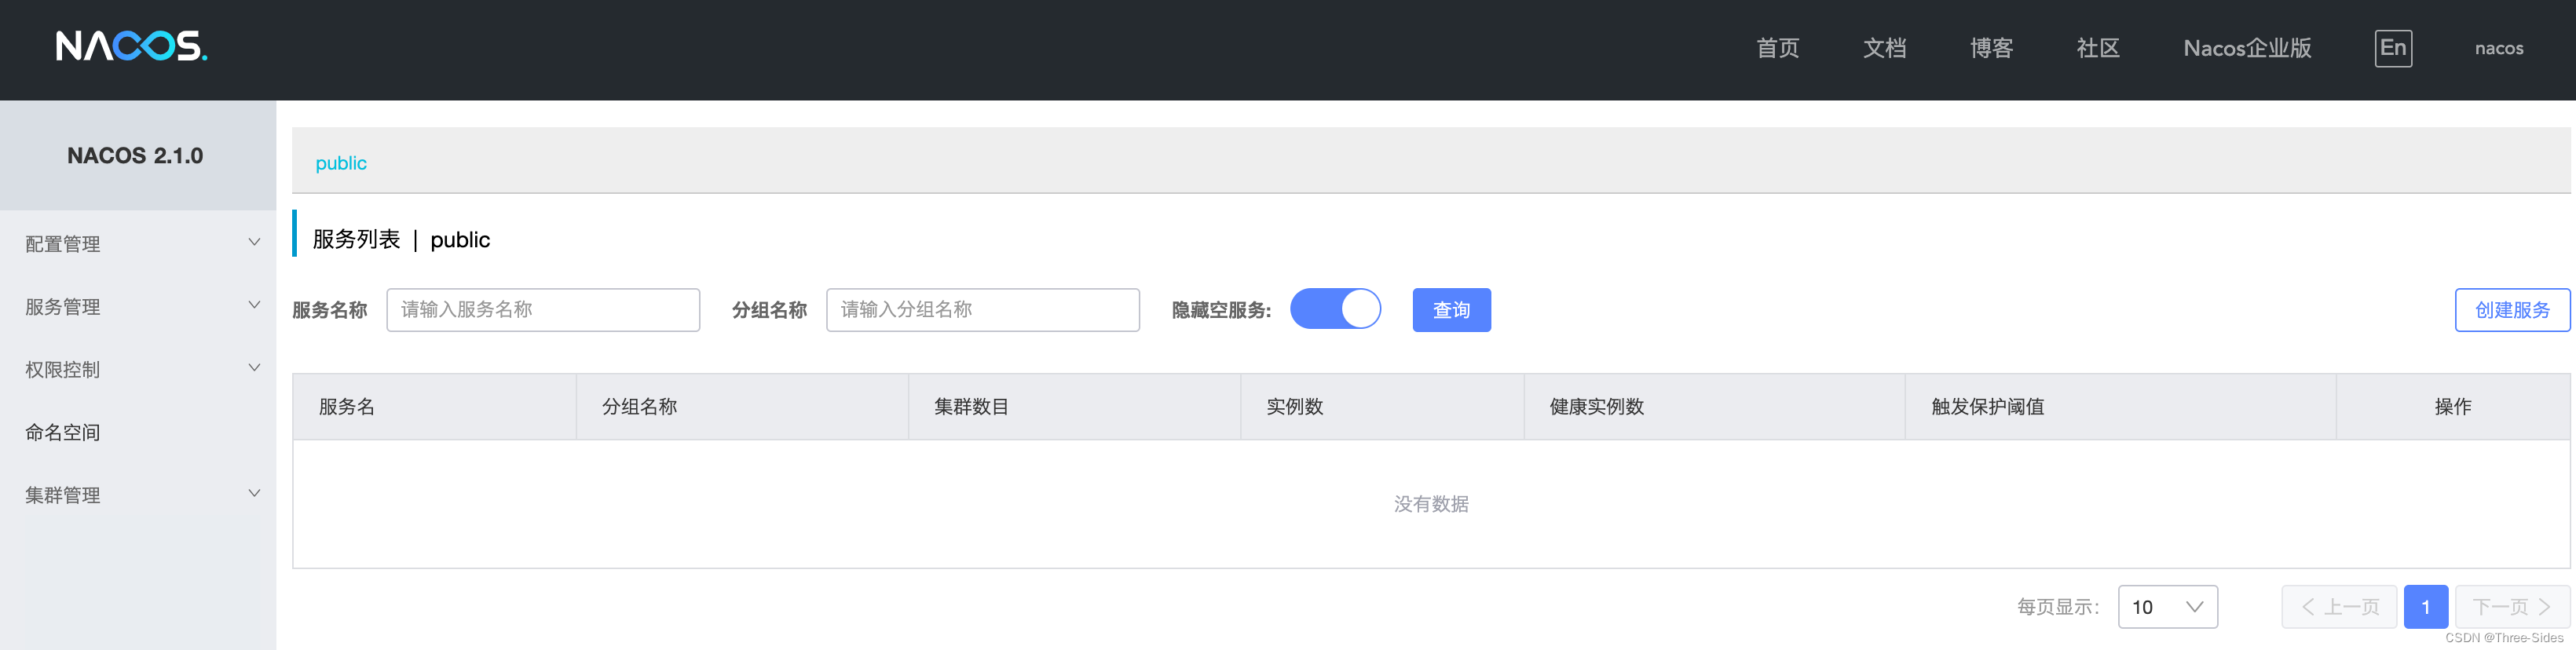Open Nacos企业版 in top navigation
This screenshot has height=650, width=2576.
pos(2247,48)
